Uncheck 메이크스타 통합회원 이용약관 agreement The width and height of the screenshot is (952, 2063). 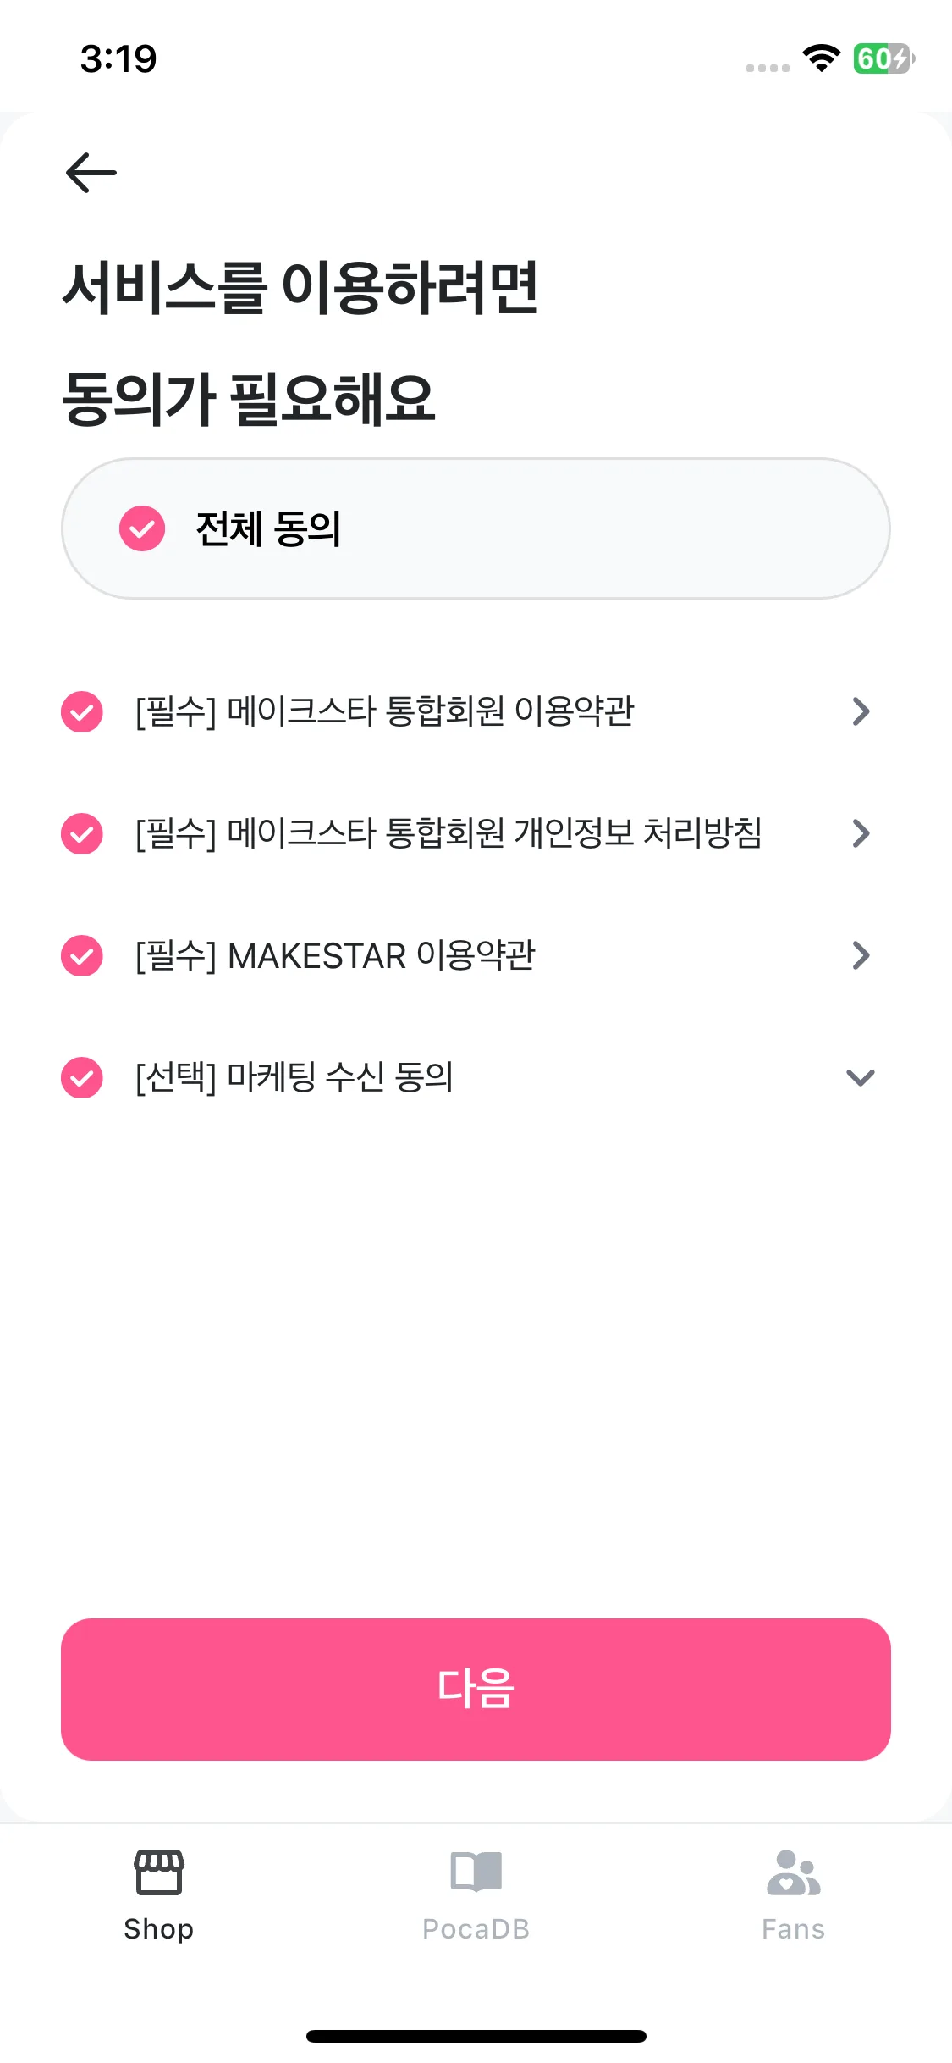pyautogui.click(x=82, y=711)
